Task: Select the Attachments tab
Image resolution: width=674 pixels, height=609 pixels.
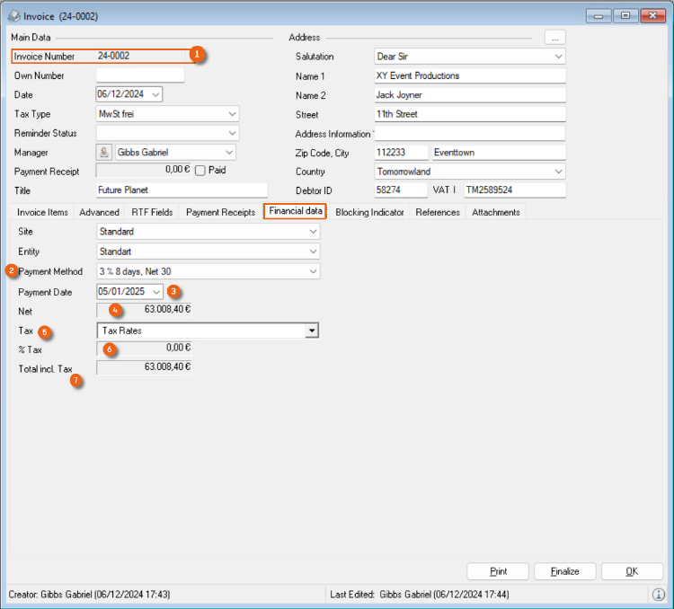Action: pos(495,212)
